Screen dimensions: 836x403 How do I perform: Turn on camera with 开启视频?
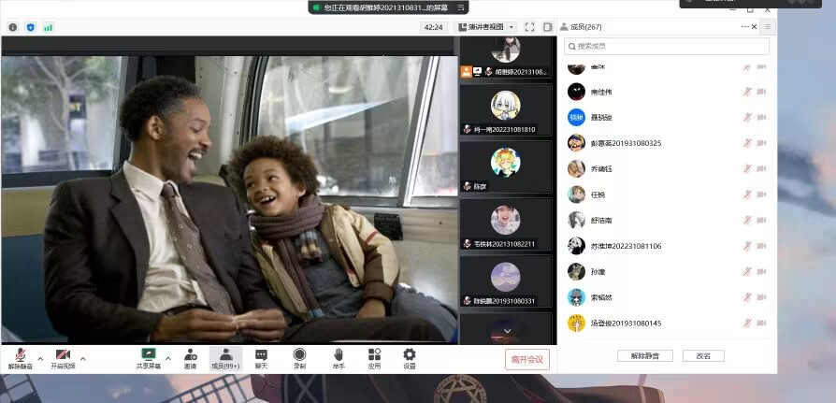coord(63,358)
